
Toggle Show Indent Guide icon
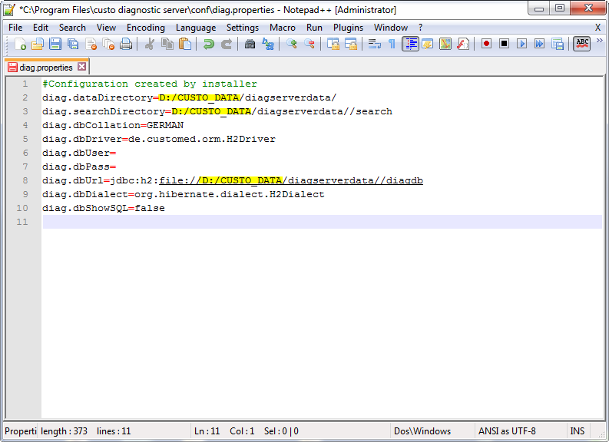click(410, 44)
